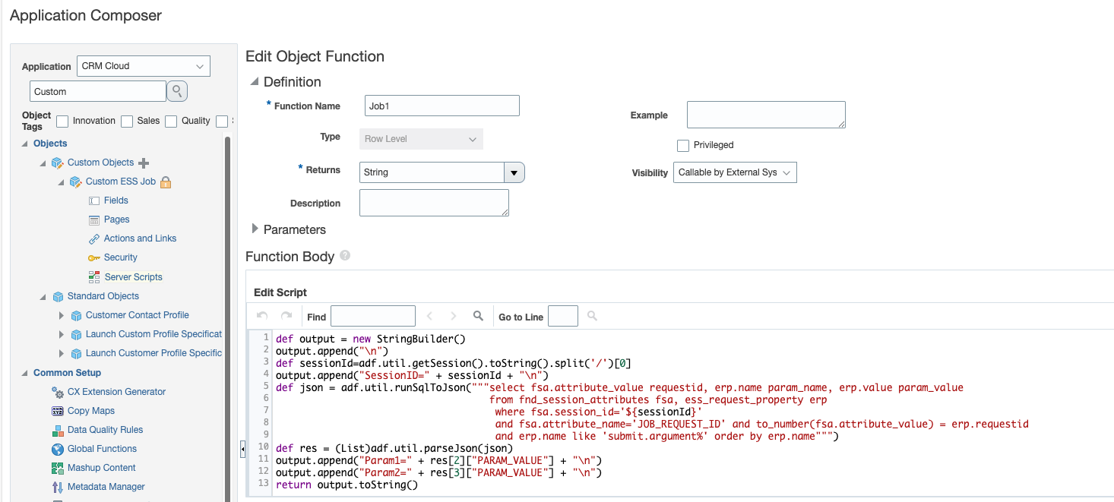Click the Function Body help icon
1114x502 pixels.
(x=345, y=256)
